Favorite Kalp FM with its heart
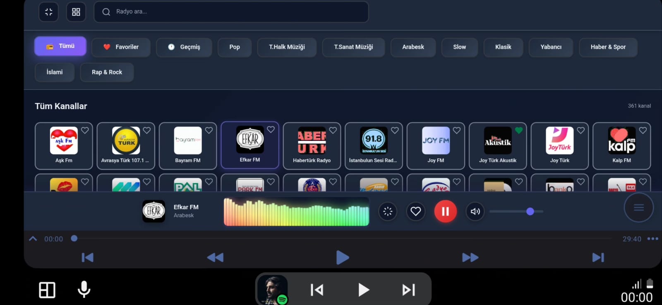Viewport: 662px width, 305px height. point(643,130)
